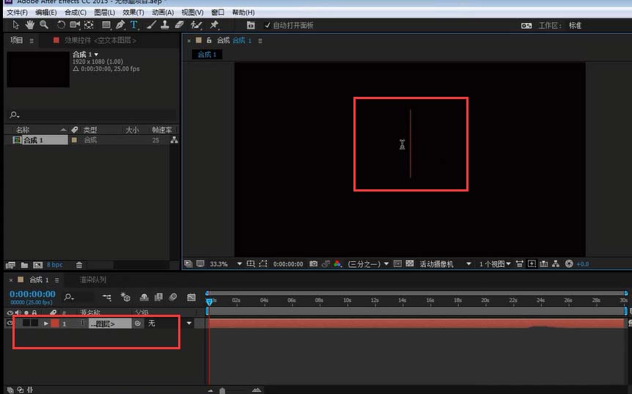This screenshot has height=394, width=632.
Task: Click the blue 0:00:00:00 timeline timecode
Action: 32,293
